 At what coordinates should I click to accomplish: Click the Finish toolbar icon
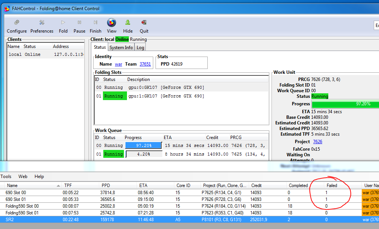pos(95,22)
